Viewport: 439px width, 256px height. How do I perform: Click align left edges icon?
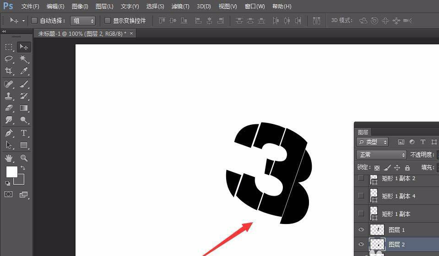198,21
